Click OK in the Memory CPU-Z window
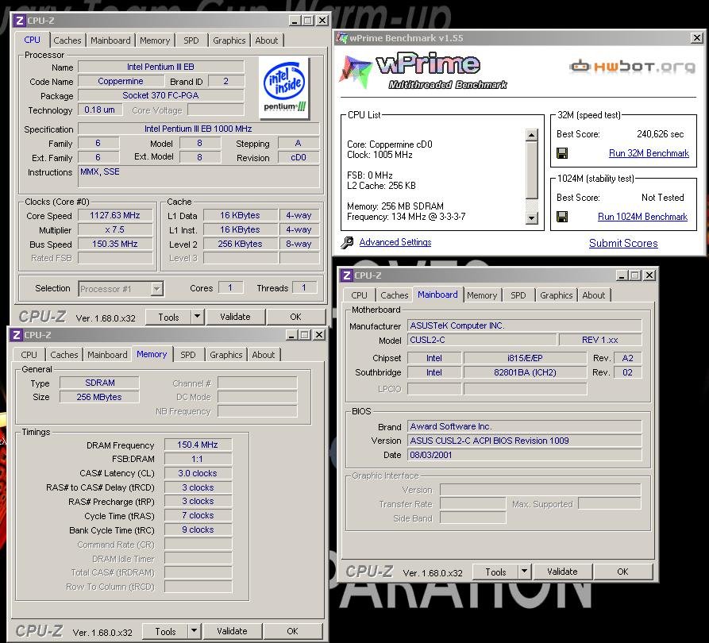This screenshot has width=709, height=643. tap(292, 631)
